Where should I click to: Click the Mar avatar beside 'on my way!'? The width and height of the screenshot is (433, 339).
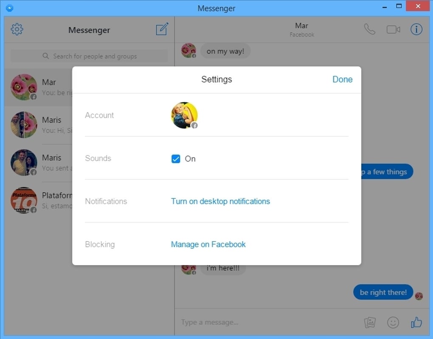tap(188, 50)
